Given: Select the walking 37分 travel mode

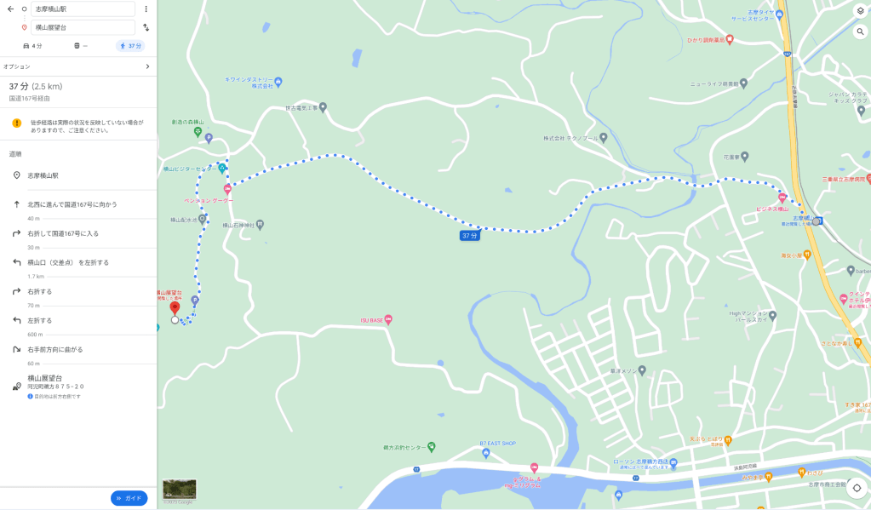Looking at the screenshot, I should [130, 46].
